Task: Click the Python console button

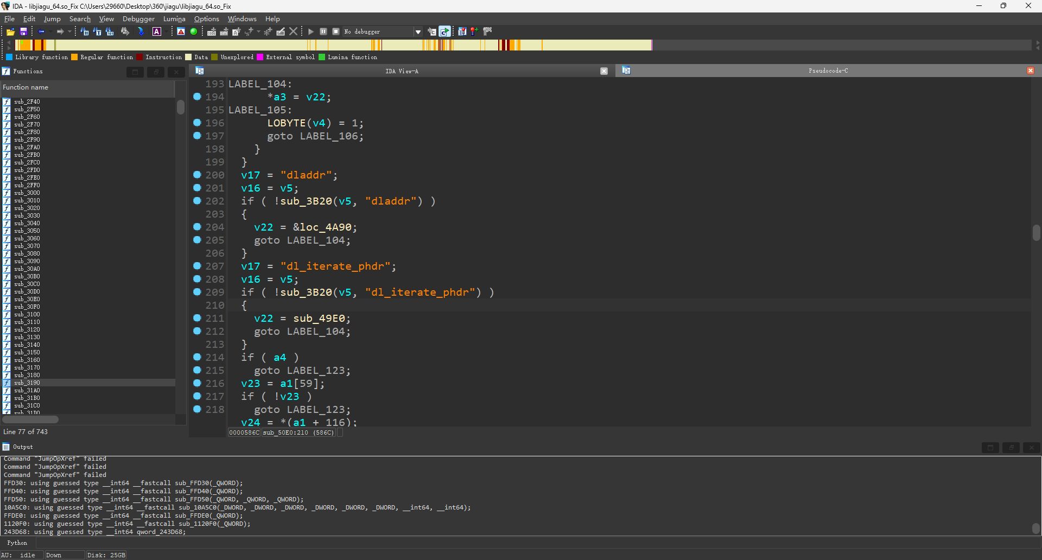Action: tap(17, 543)
